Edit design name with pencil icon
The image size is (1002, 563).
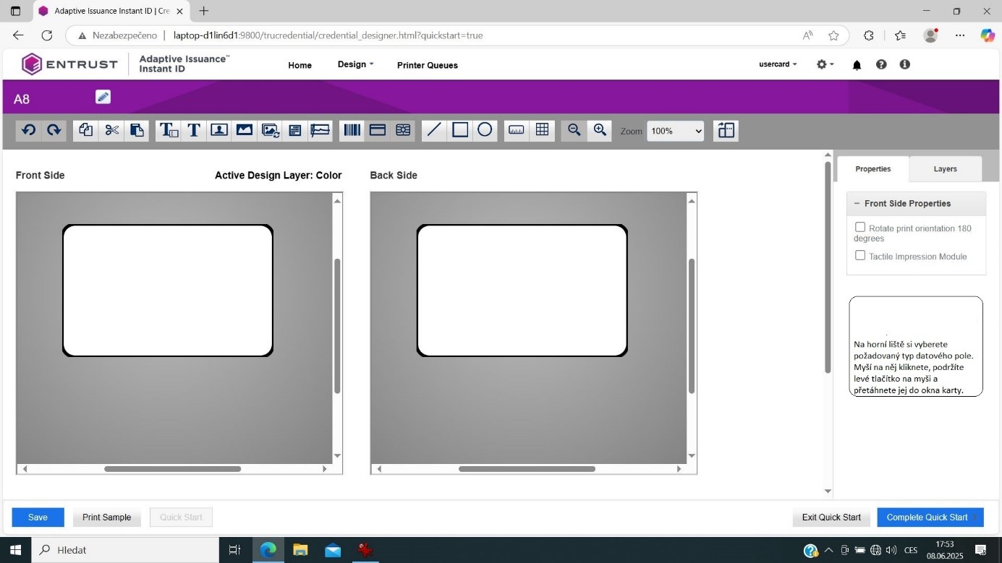tap(103, 97)
